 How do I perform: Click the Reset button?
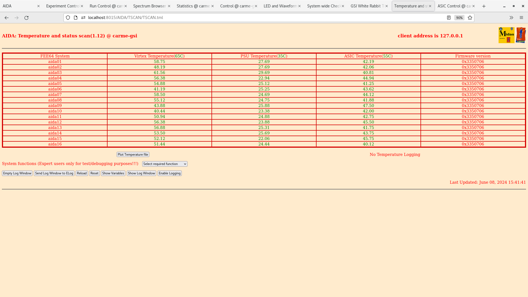point(94,173)
